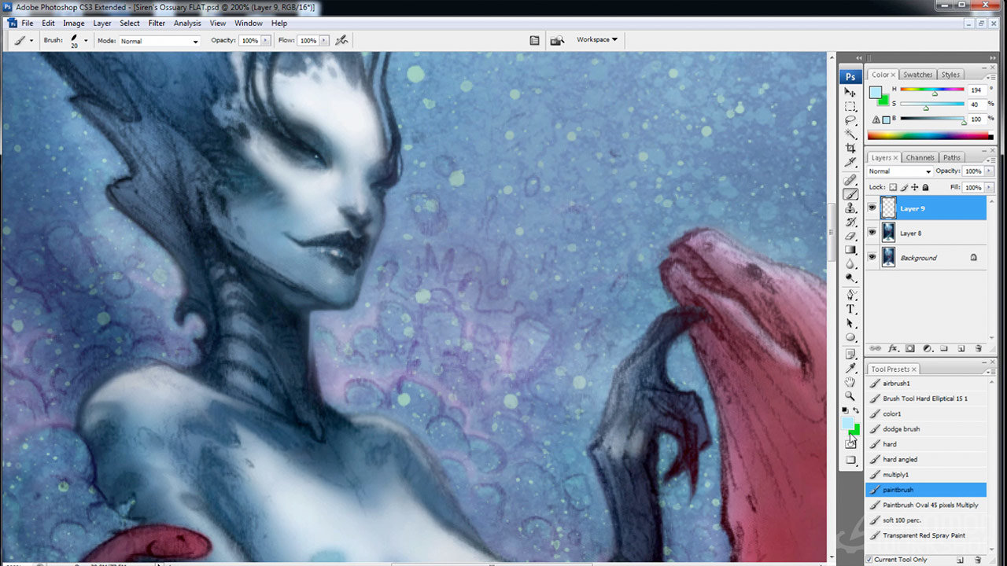
Task: Select the Eraser tool
Action: pos(850,236)
